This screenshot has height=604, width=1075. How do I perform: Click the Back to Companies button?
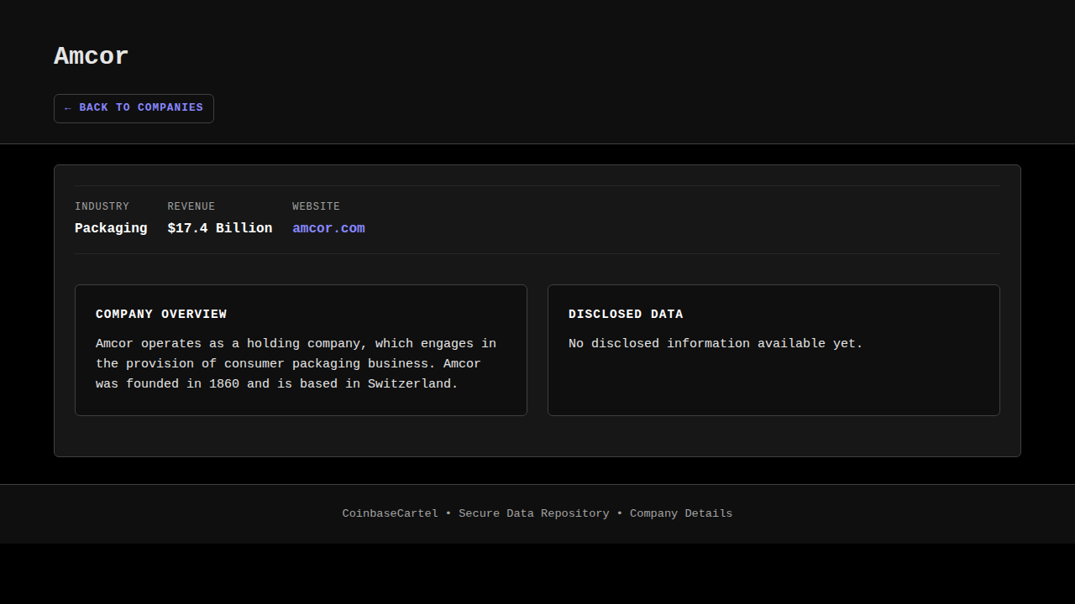point(134,108)
